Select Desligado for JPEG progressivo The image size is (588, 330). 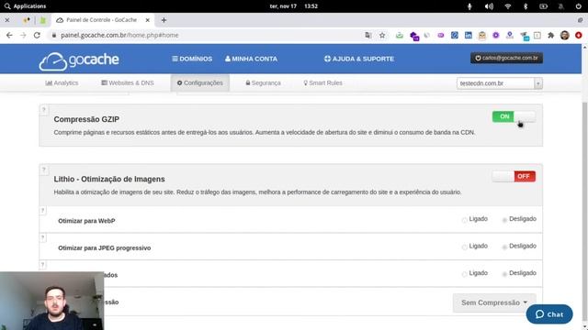click(504, 247)
